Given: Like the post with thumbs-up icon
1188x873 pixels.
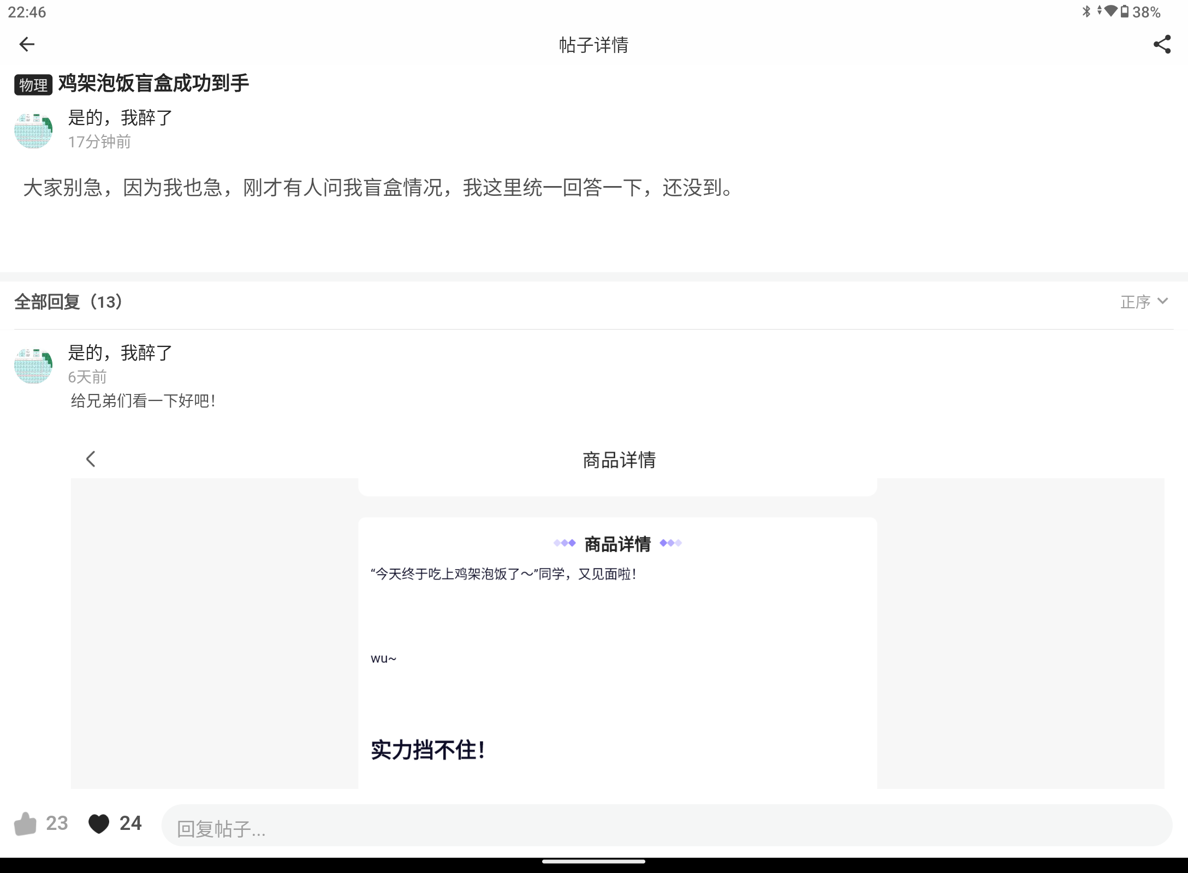Looking at the screenshot, I should tap(25, 823).
